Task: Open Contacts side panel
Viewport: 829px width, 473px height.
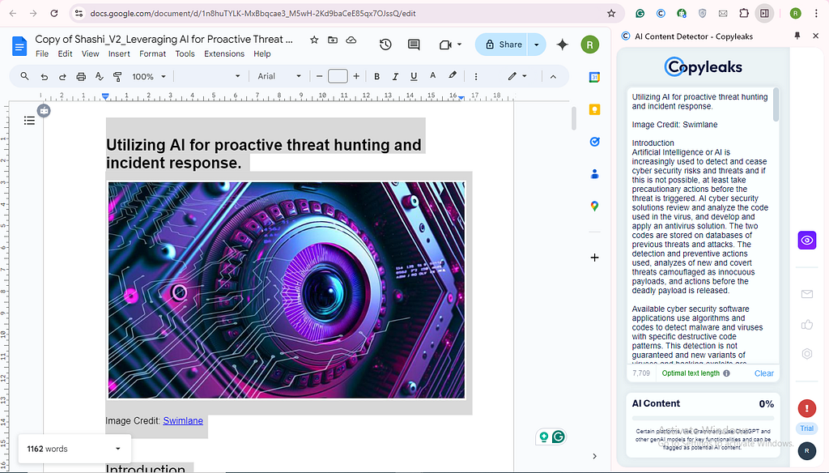Action: coord(595,174)
